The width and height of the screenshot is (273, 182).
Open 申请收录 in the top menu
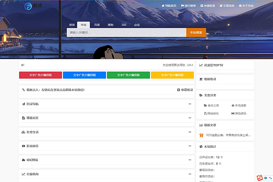[207, 6]
